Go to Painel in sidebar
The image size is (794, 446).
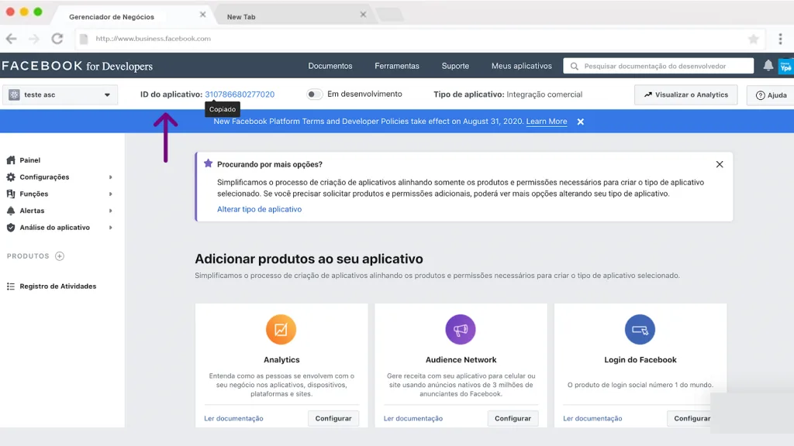click(x=30, y=160)
